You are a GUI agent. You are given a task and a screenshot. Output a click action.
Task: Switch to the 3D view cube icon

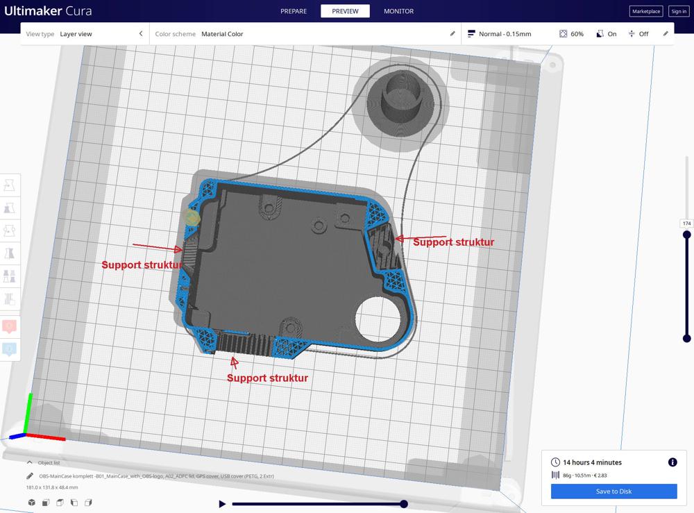coord(32,503)
